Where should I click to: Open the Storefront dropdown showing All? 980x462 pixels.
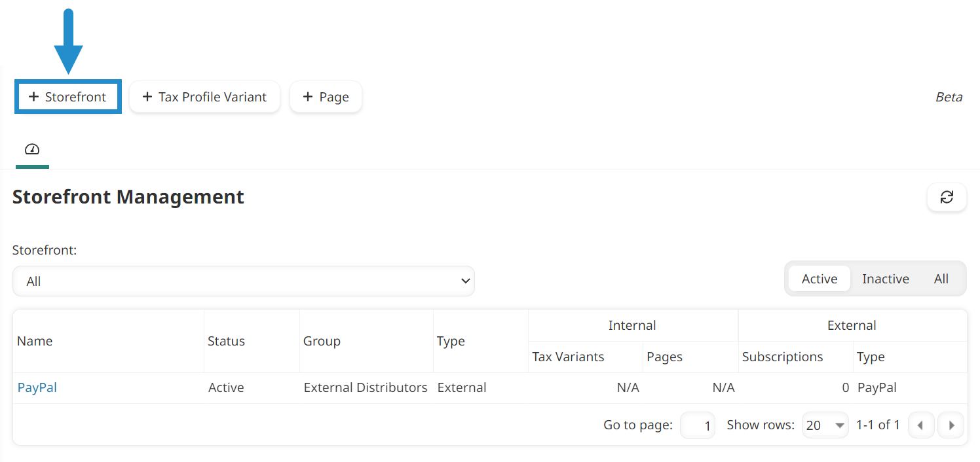pyautogui.click(x=244, y=281)
